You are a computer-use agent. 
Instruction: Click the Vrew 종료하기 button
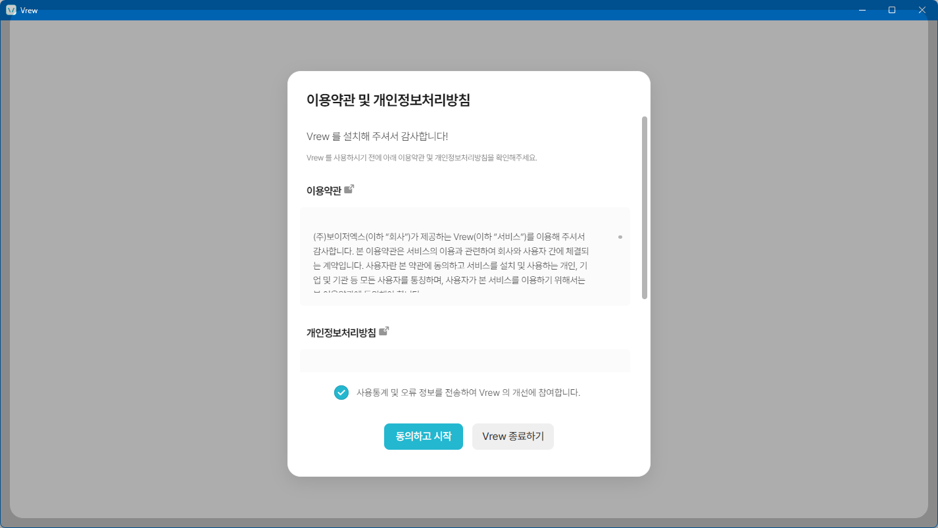click(x=513, y=437)
